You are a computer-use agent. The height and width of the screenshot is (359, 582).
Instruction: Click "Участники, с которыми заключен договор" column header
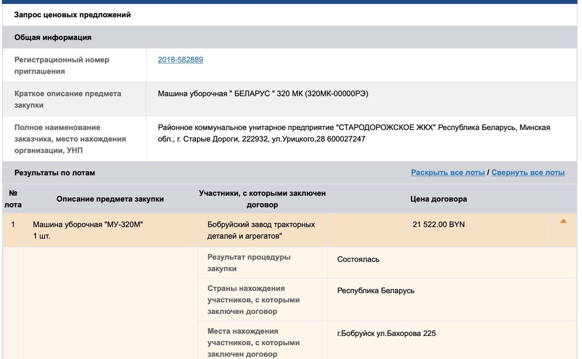tap(262, 199)
